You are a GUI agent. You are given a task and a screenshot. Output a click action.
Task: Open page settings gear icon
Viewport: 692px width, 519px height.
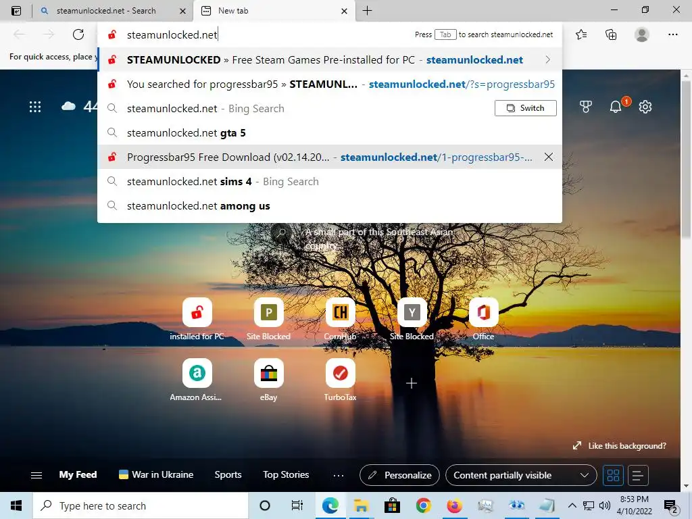645,106
